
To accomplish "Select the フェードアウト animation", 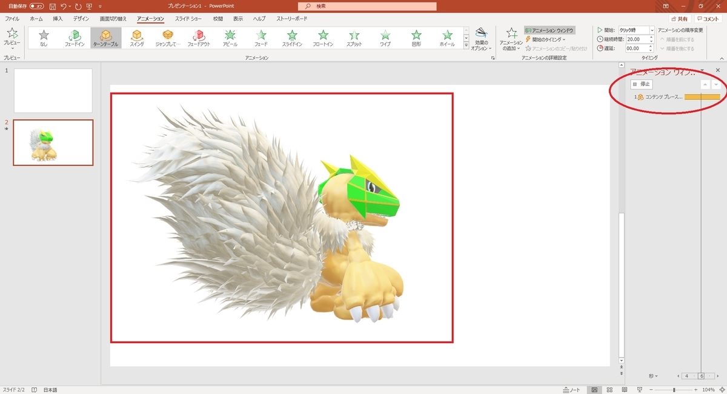I will [x=199, y=39].
